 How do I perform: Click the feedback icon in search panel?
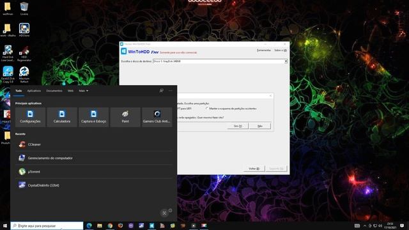click(x=162, y=91)
